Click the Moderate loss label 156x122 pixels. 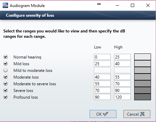(x=26, y=77)
